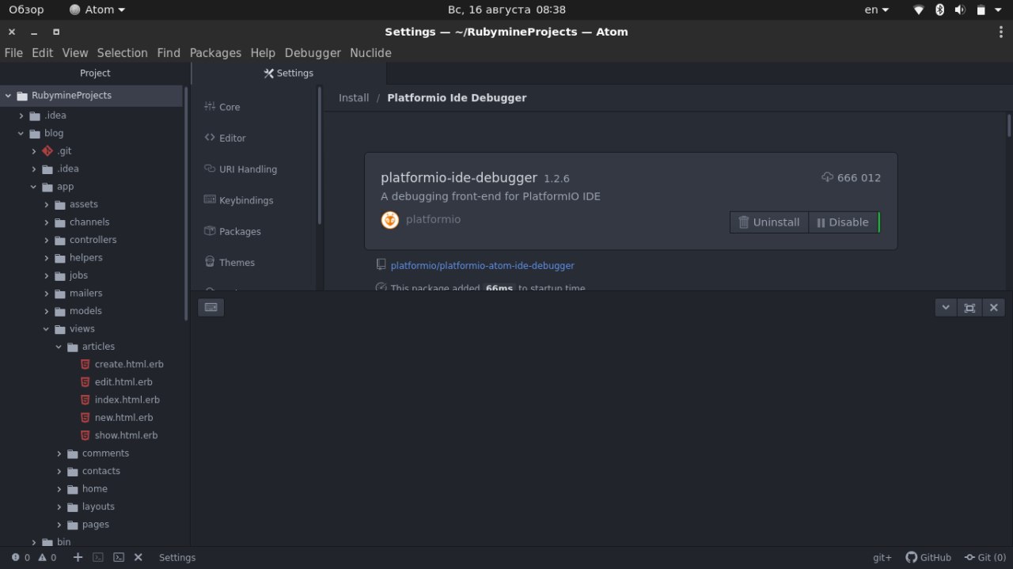This screenshot has width=1013, height=569.
Task: Collapse the articles folder
Action: point(59,347)
